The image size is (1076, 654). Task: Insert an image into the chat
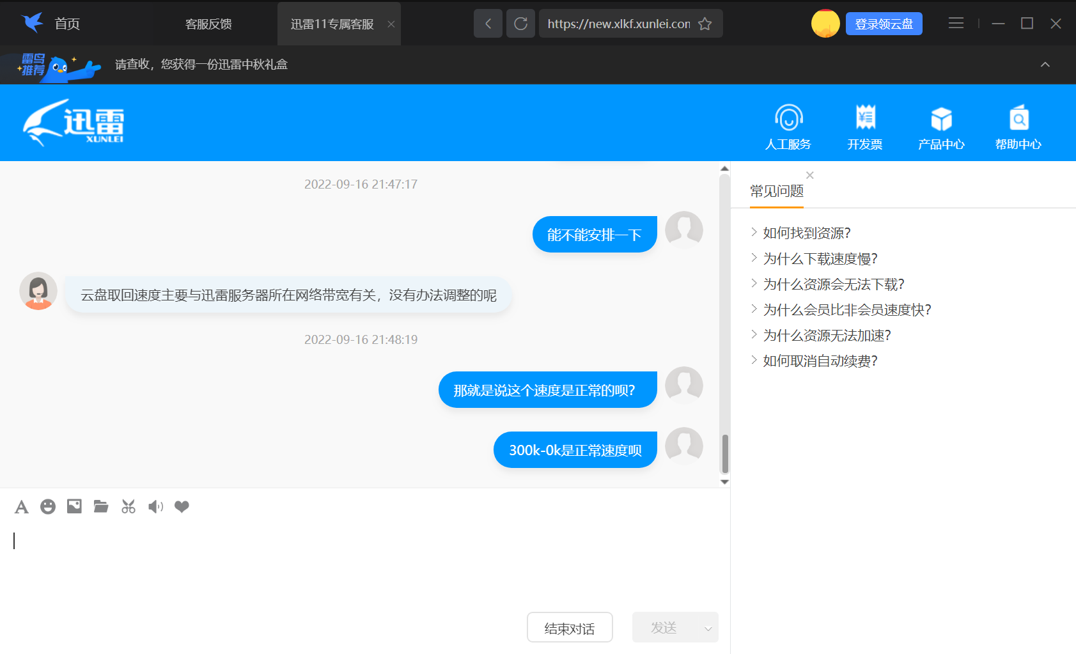click(74, 506)
